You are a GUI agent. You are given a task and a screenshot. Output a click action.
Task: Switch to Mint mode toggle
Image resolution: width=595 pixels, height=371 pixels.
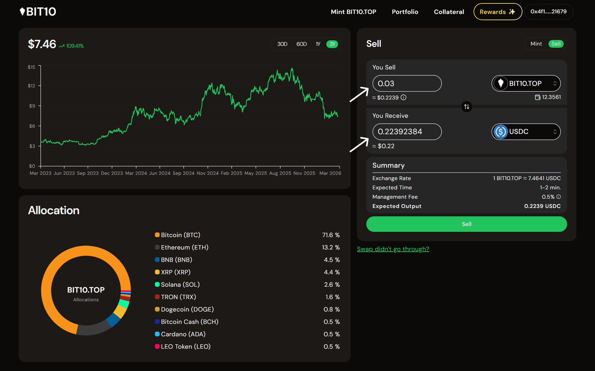[x=536, y=44]
